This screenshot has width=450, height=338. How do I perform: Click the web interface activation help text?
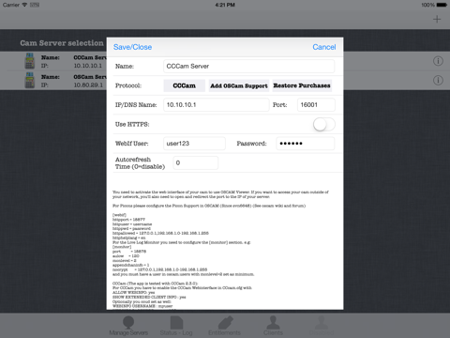[220, 194]
